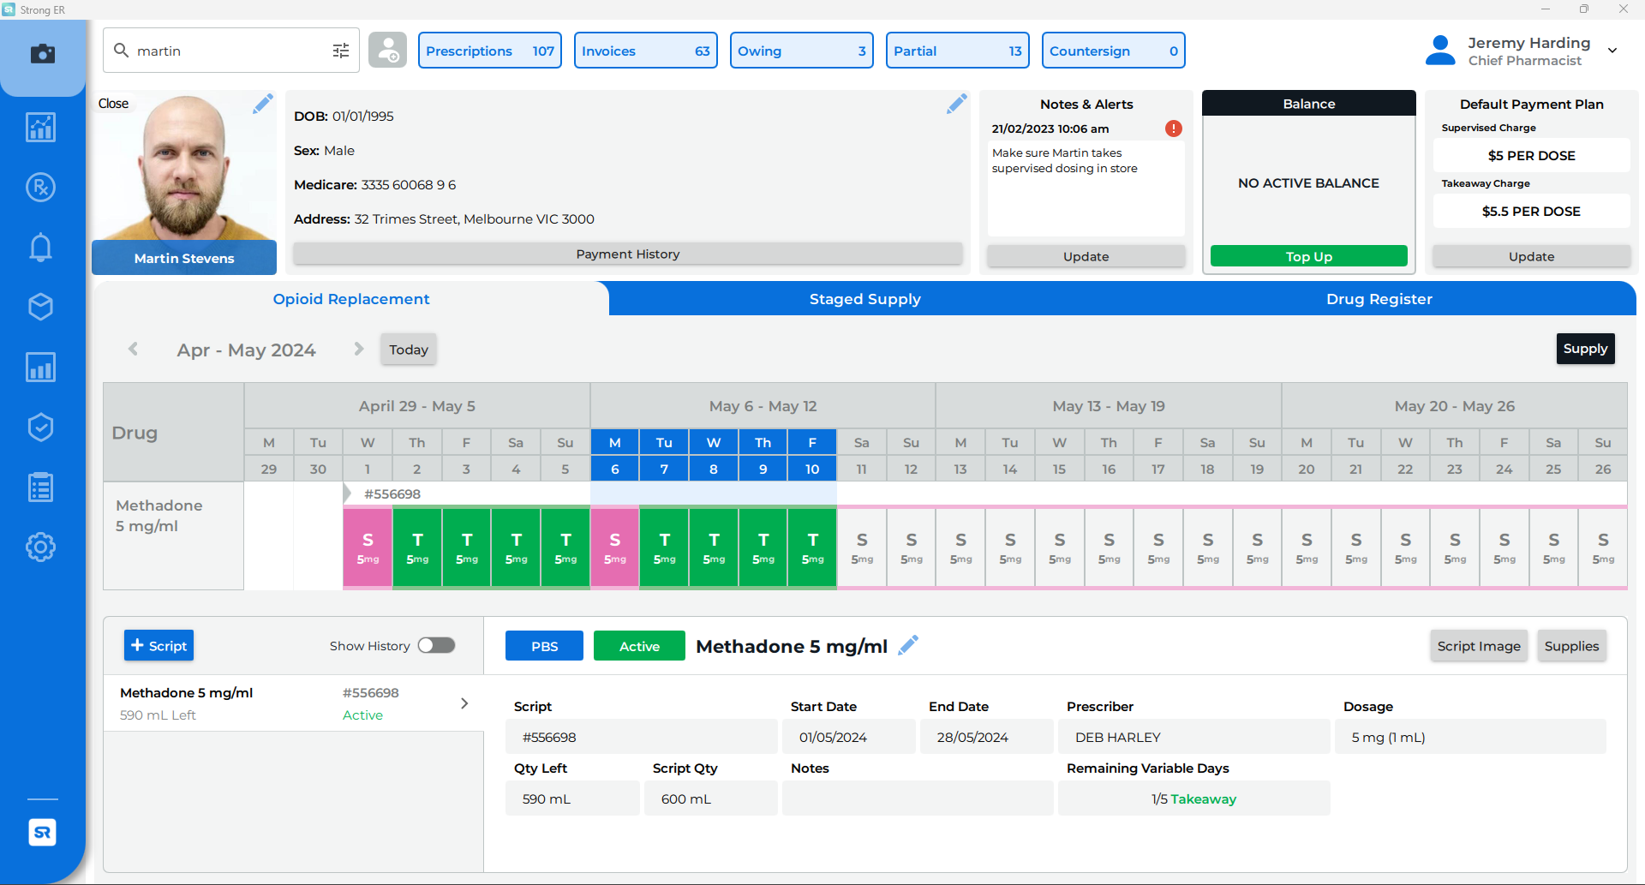The height and width of the screenshot is (885, 1645).
Task: Open the analytics chart icon in sidebar
Action: tap(41, 127)
